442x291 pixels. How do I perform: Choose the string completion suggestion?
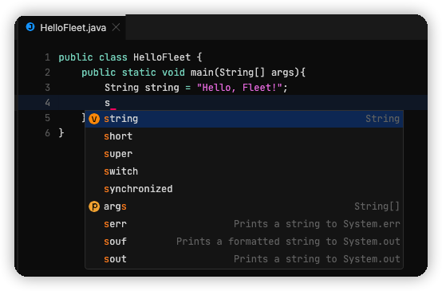[244, 119]
